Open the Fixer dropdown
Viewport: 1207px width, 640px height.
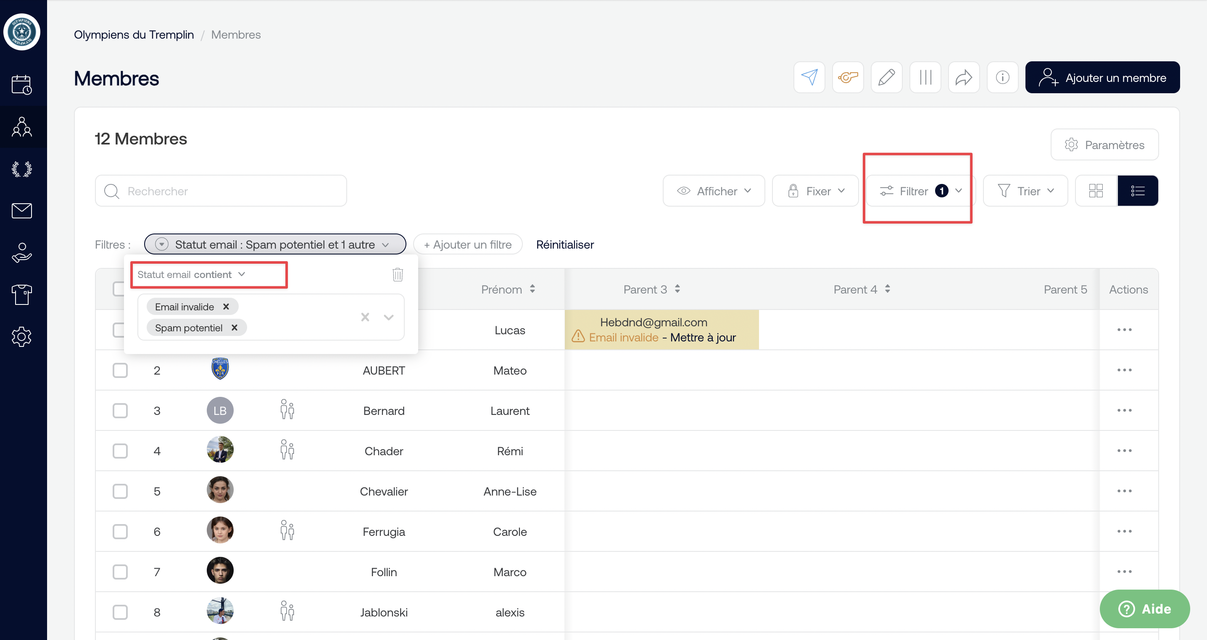pos(815,191)
